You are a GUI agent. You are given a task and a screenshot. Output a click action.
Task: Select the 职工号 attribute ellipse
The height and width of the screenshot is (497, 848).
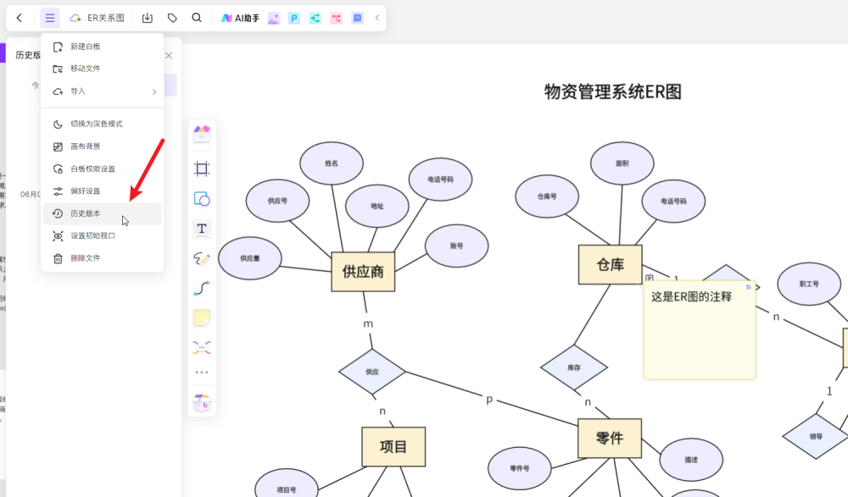(809, 284)
